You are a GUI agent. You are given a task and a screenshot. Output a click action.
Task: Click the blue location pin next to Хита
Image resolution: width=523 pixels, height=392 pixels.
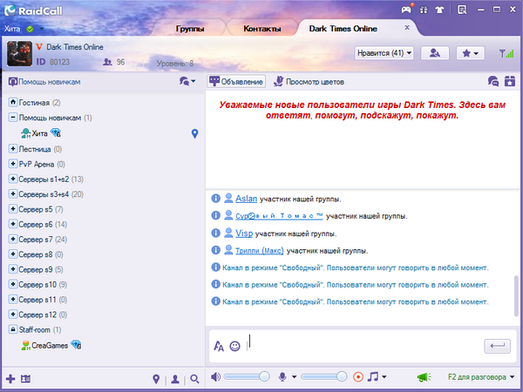tap(194, 133)
